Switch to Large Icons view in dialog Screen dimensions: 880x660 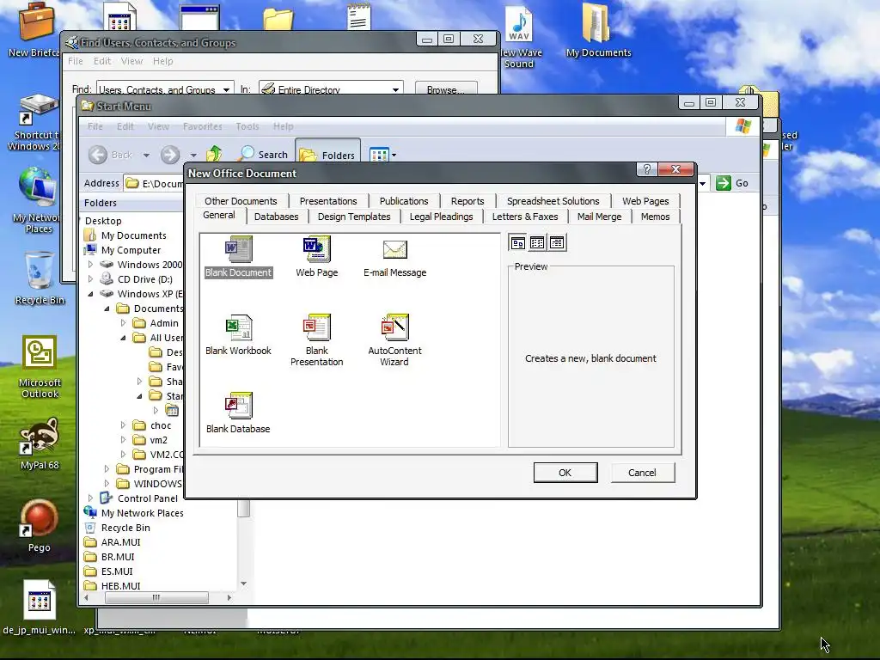pyautogui.click(x=518, y=243)
